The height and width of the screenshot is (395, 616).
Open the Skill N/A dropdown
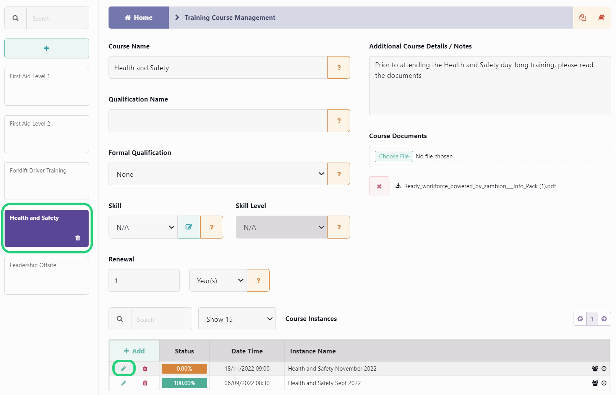coord(143,227)
